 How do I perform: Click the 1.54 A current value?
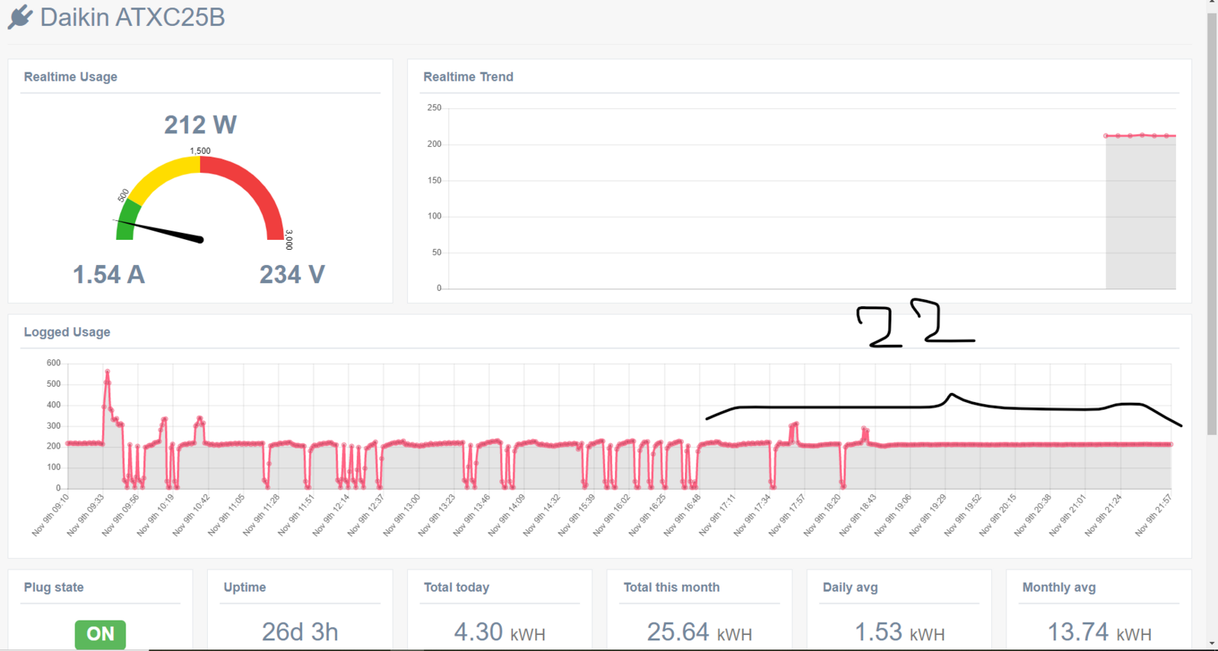109,274
